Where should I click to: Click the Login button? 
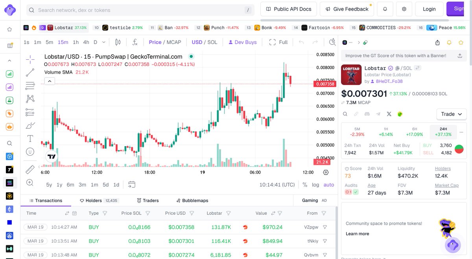[429, 9]
